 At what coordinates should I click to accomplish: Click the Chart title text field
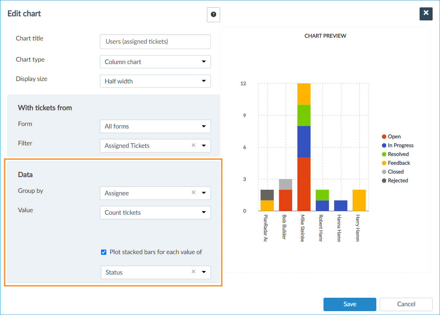[155, 42]
